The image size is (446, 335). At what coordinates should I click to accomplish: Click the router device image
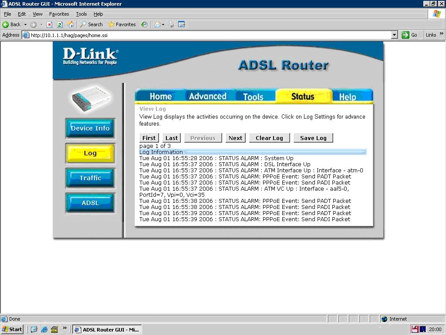pos(91,98)
